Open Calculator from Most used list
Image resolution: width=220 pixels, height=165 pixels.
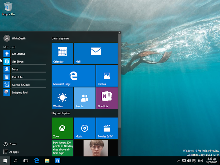click(x=25, y=77)
